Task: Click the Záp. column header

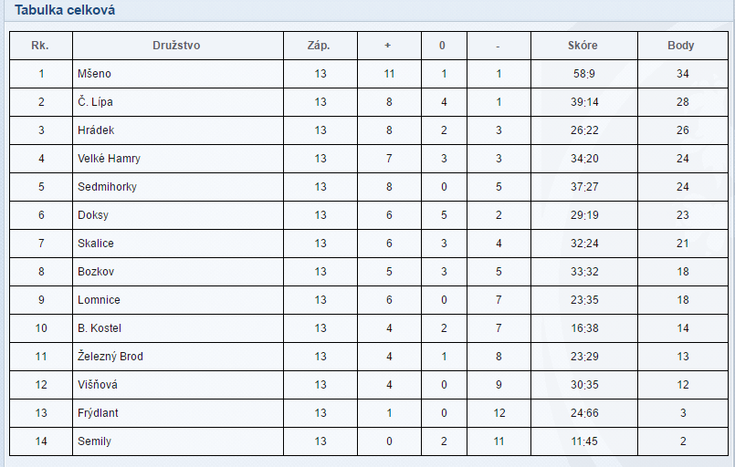Action: pyautogui.click(x=320, y=46)
